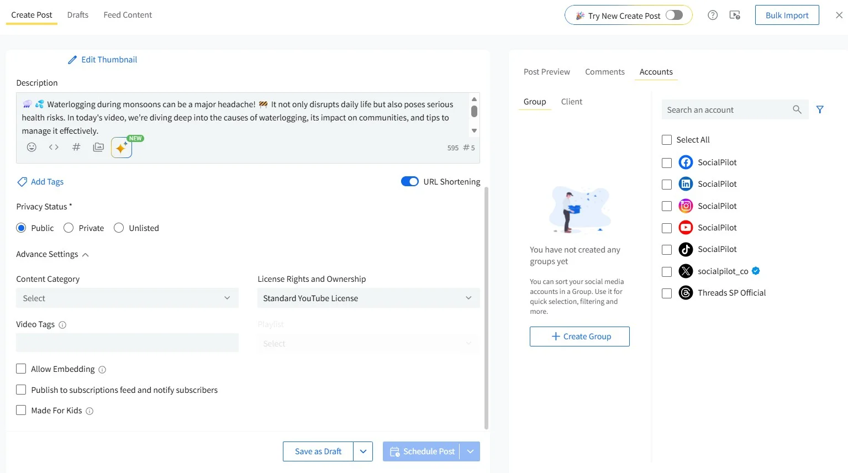Select the Group tab
Screen dimensions: 848x473
click(x=535, y=102)
